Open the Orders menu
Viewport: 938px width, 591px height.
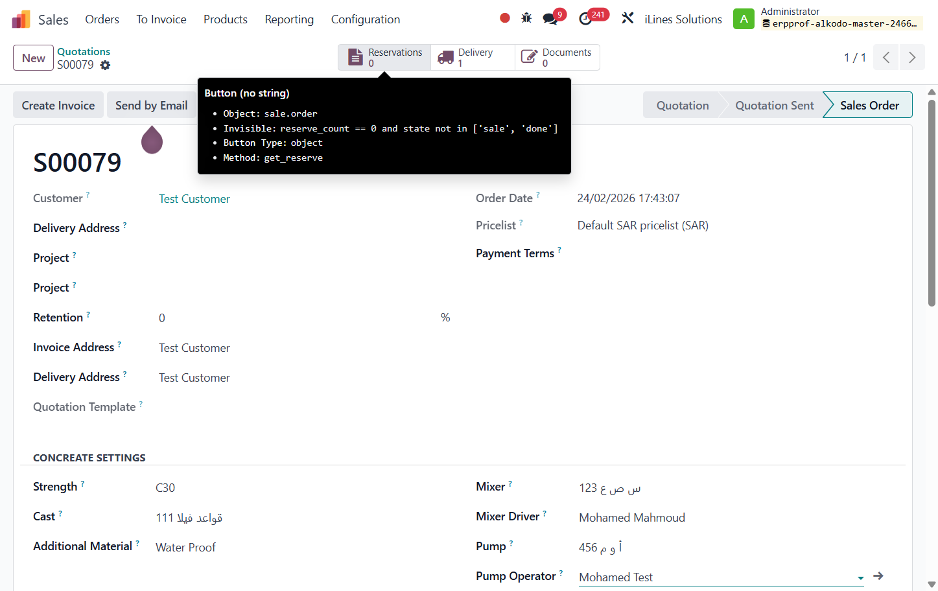coord(102,19)
